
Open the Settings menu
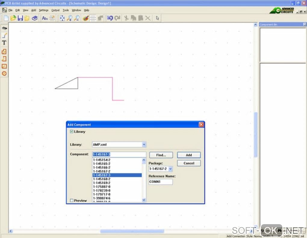click(x=44, y=10)
